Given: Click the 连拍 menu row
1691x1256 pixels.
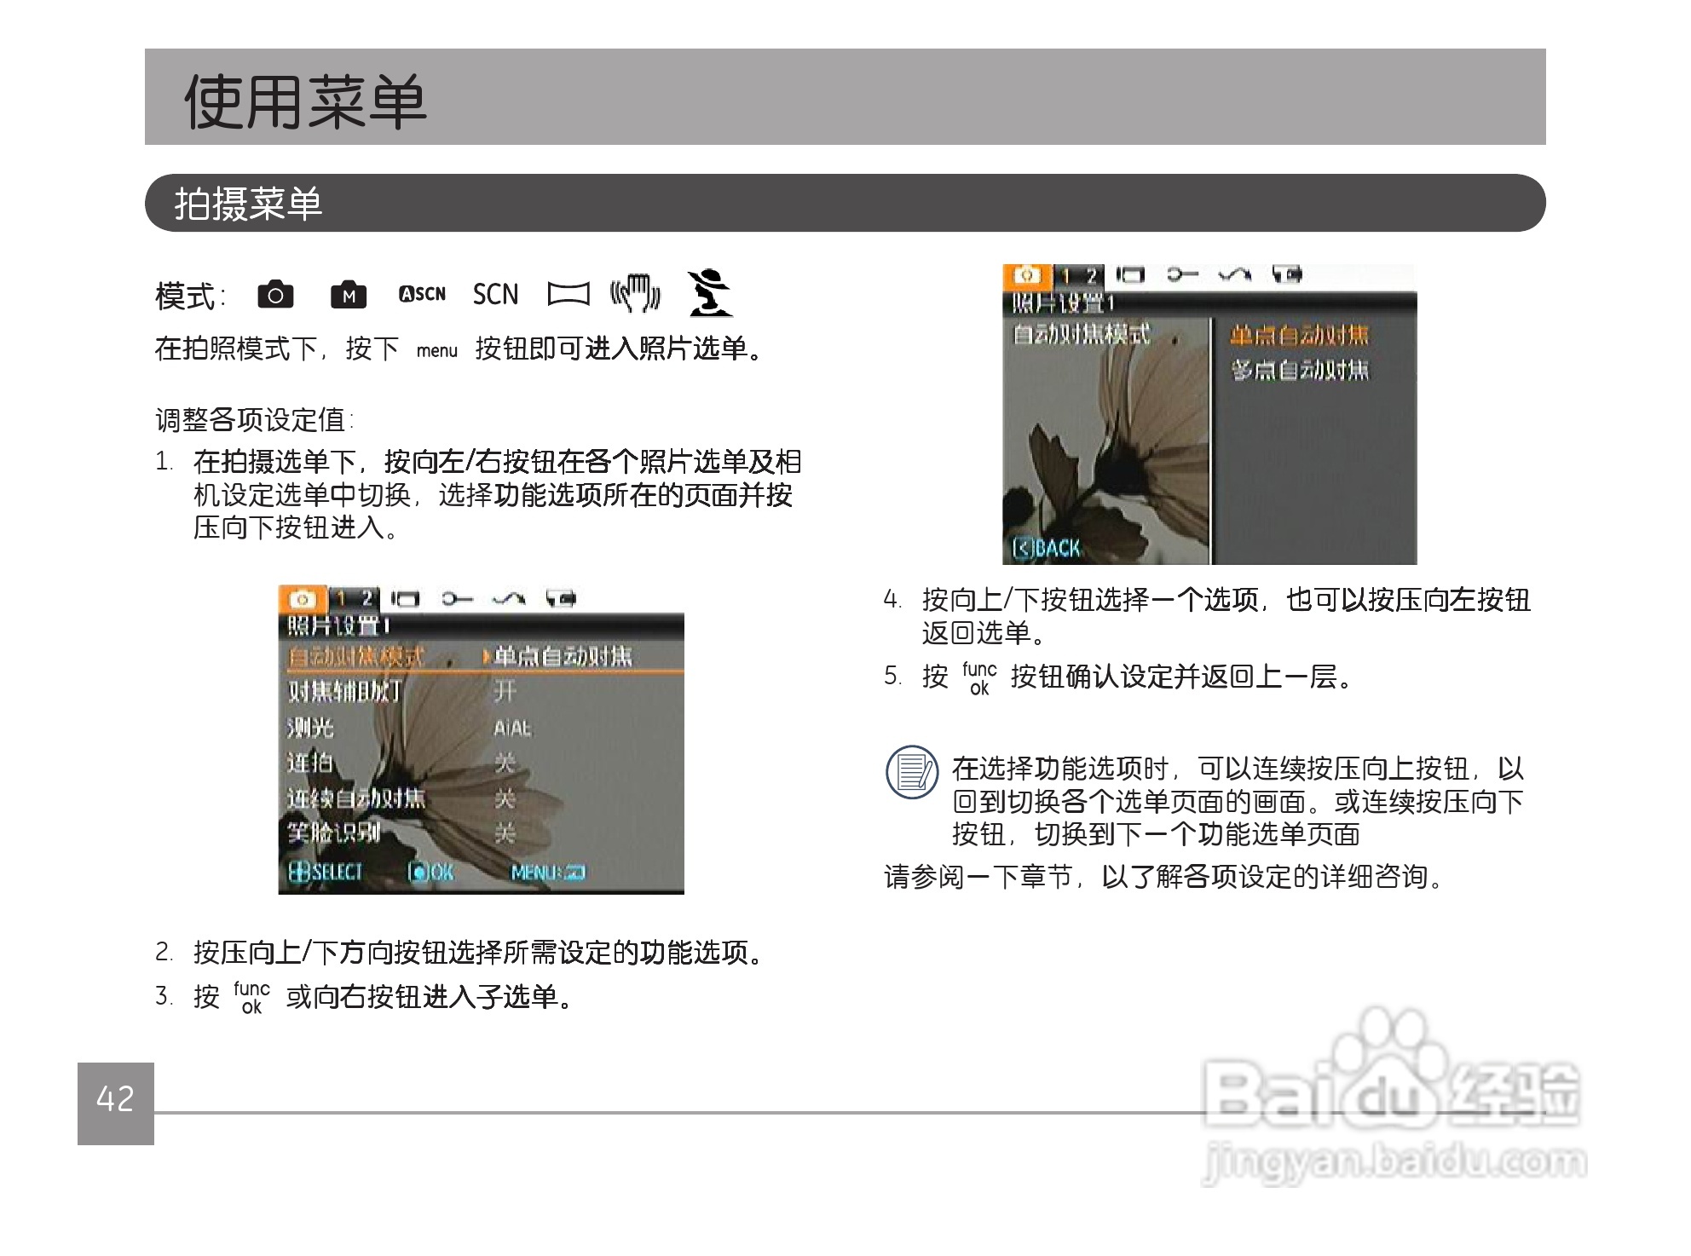Looking at the screenshot, I should pos(310,763).
